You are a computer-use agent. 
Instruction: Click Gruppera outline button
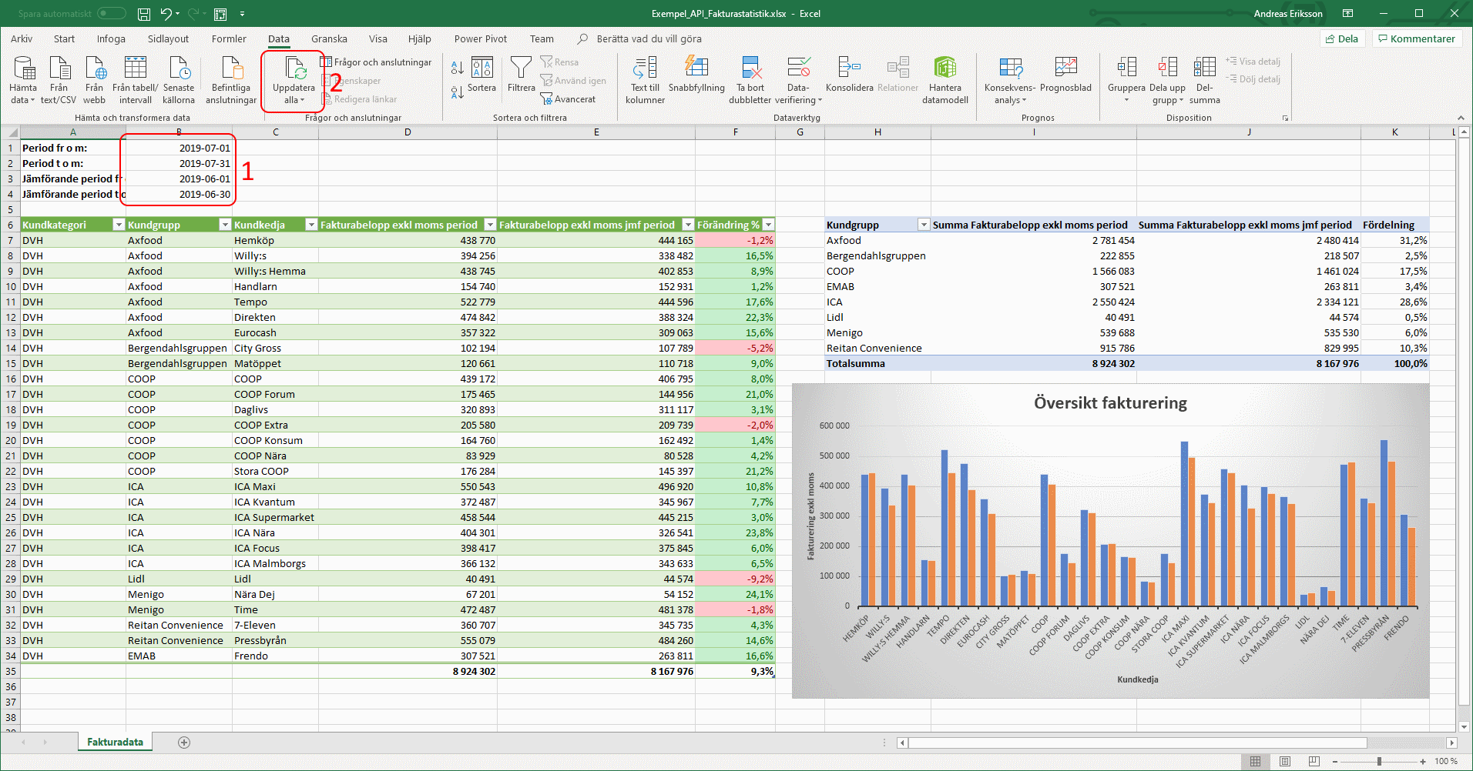coord(1126,80)
